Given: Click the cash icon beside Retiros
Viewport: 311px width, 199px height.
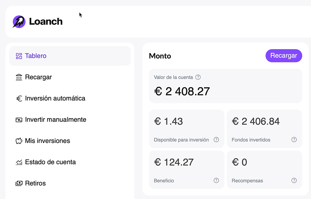Looking at the screenshot, I should (19, 183).
